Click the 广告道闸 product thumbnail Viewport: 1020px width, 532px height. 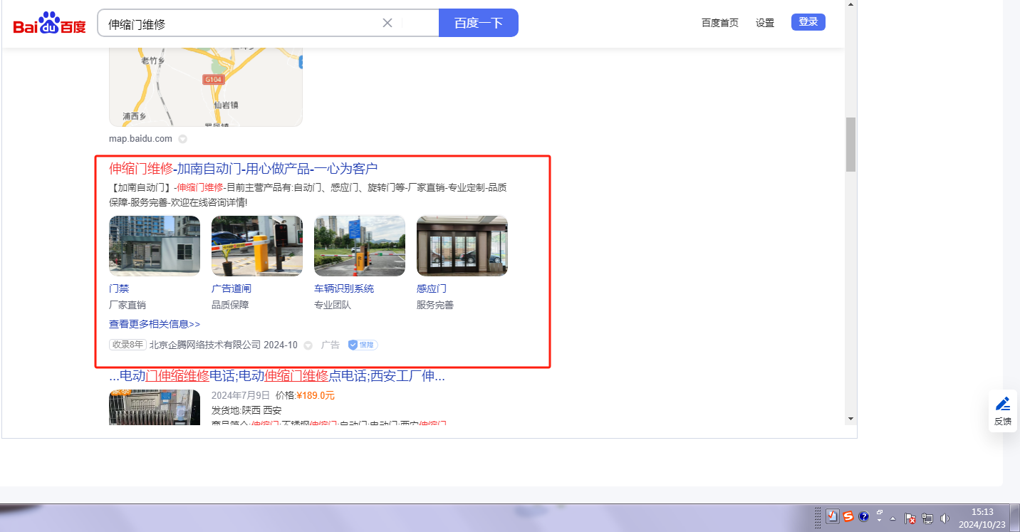[x=257, y=246]
